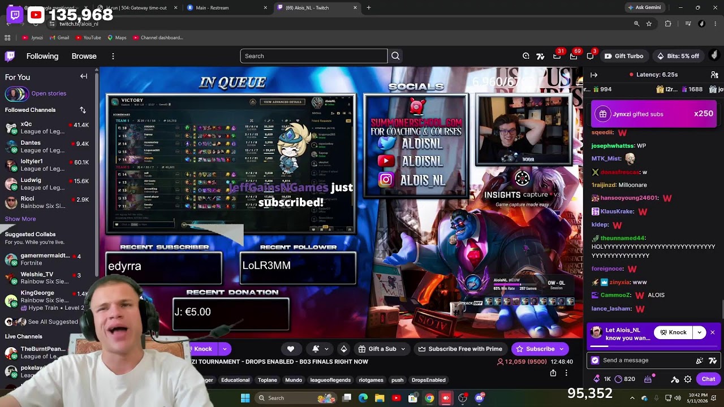Open stream more options kebab
Screen dimensions: 724x407
pos(566,373)
